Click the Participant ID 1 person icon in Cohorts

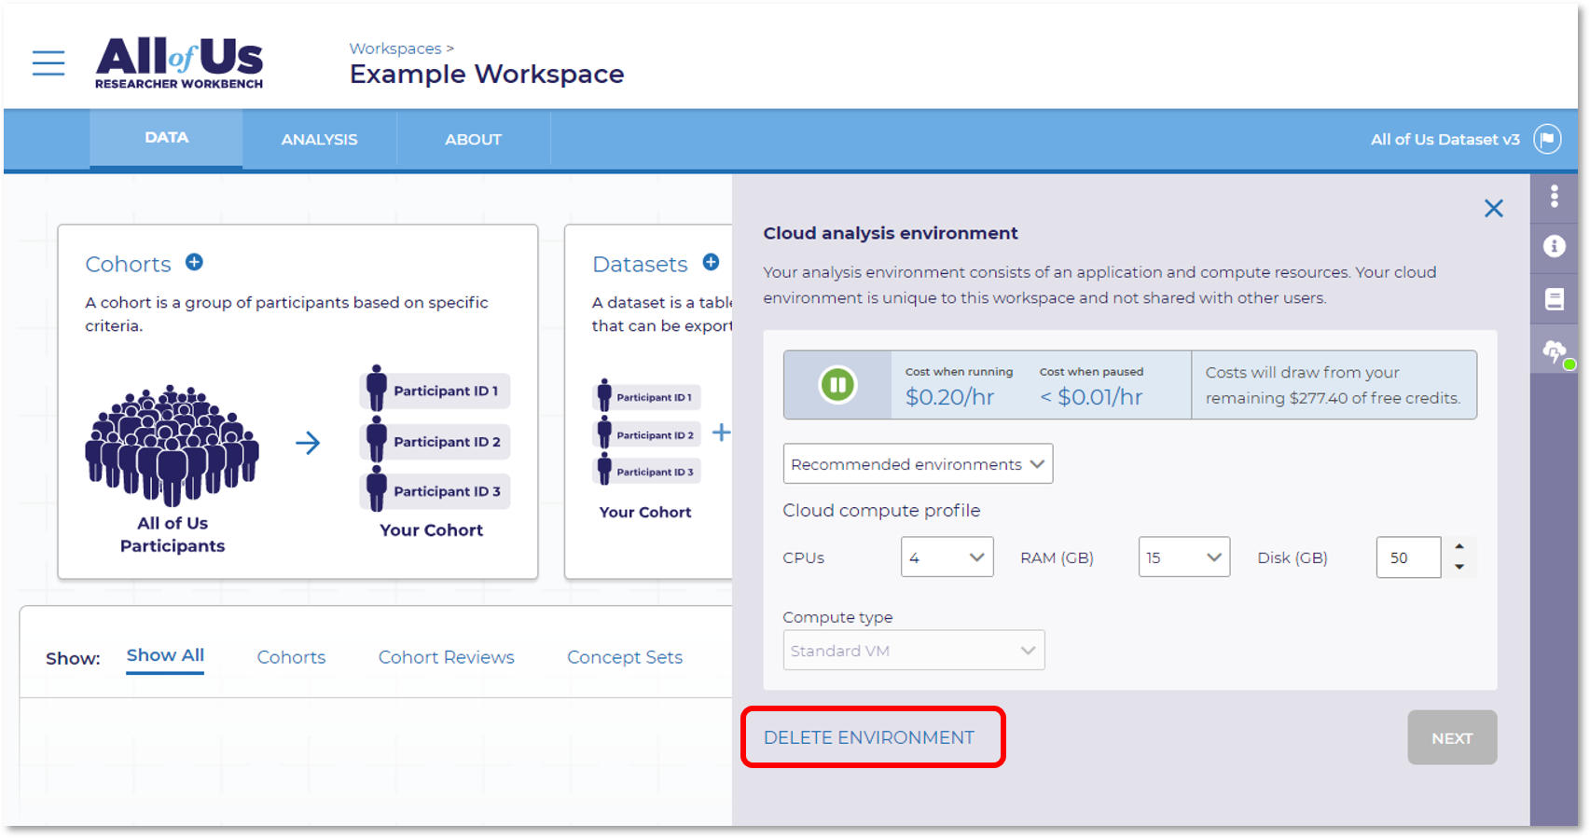click(376, 389)
